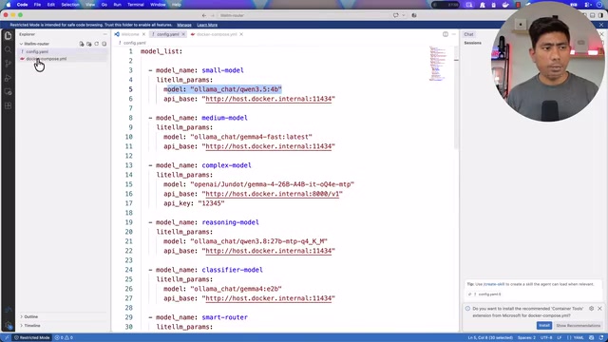Screen dimensions: 608x342
Task: Switch to the docker-compose.yml tab
Action: [x=217, y=34]
